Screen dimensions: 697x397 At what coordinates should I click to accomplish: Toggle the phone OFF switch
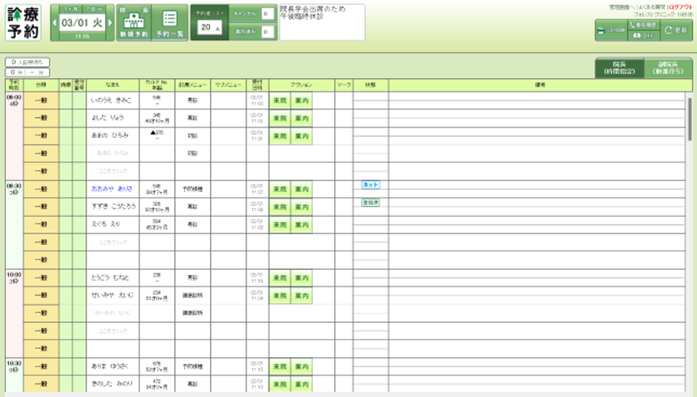pyautogui.click(x=644, y=36)
